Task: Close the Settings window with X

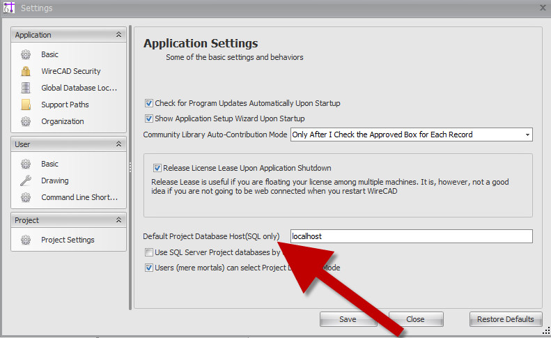Action: (x=543, y=8)
